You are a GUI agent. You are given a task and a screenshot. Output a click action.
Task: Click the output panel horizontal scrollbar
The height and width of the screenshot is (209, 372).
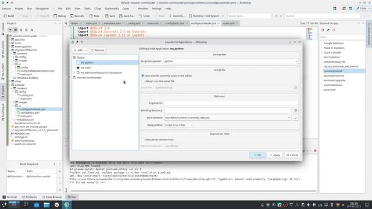click(193, 191)
